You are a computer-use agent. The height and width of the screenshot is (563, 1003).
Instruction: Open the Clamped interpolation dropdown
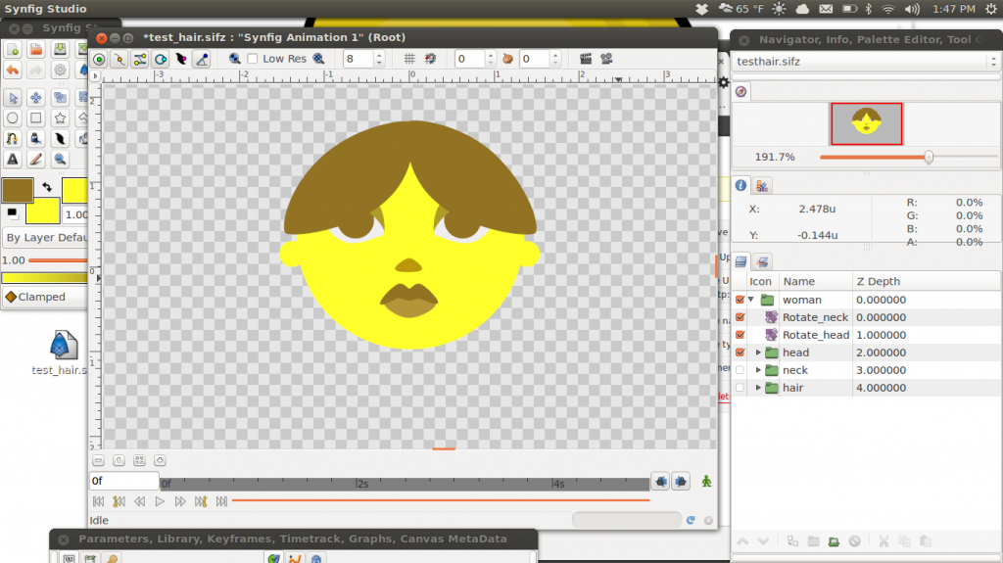45,297
